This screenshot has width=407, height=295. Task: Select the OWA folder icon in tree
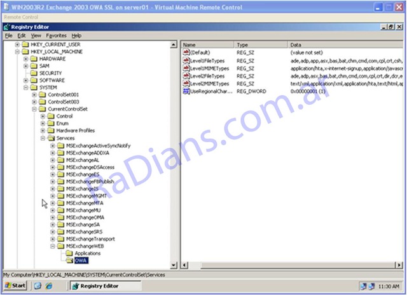(x=69, y=261)
